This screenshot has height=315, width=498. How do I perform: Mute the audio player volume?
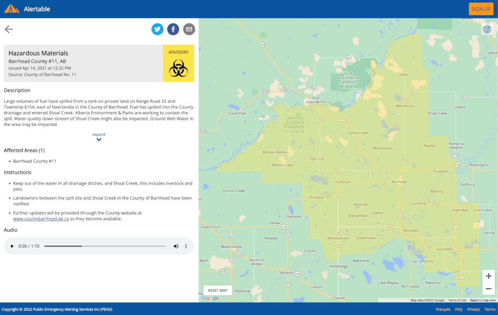[176, 246]
